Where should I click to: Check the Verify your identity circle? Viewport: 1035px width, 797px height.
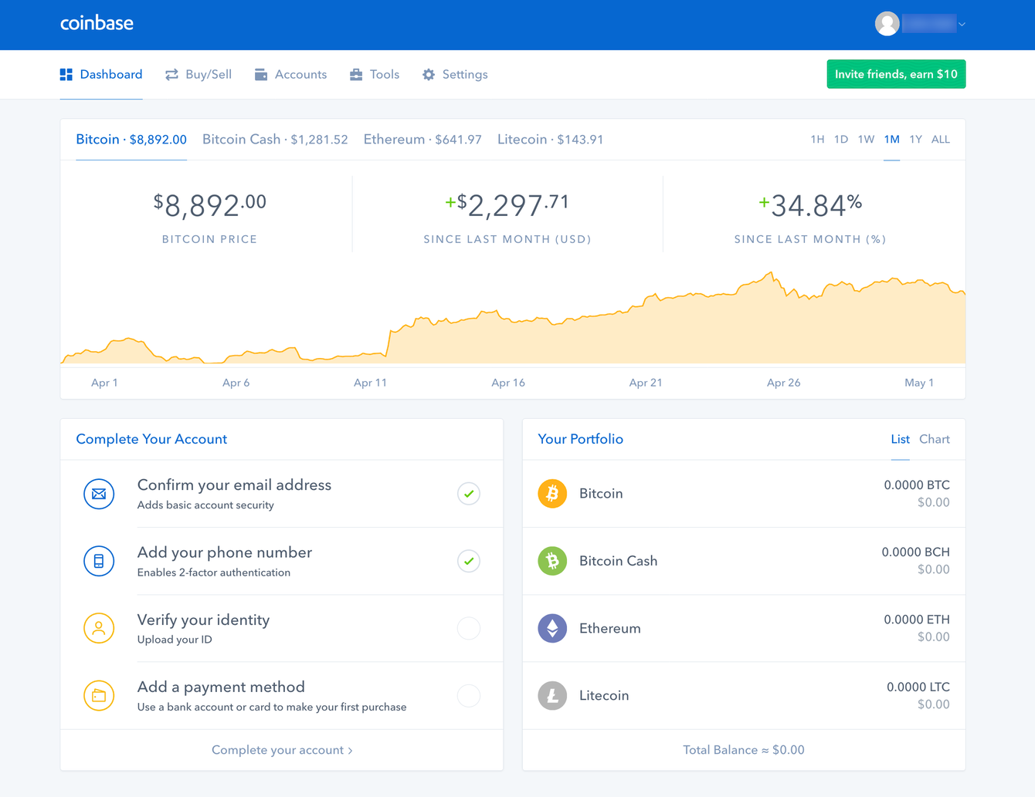pos(469,628)
